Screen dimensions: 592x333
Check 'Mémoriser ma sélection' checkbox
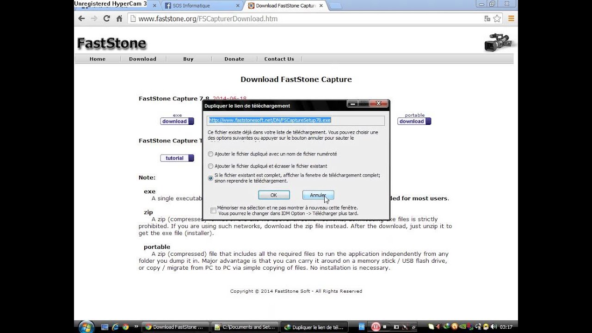tap(213, 210)
